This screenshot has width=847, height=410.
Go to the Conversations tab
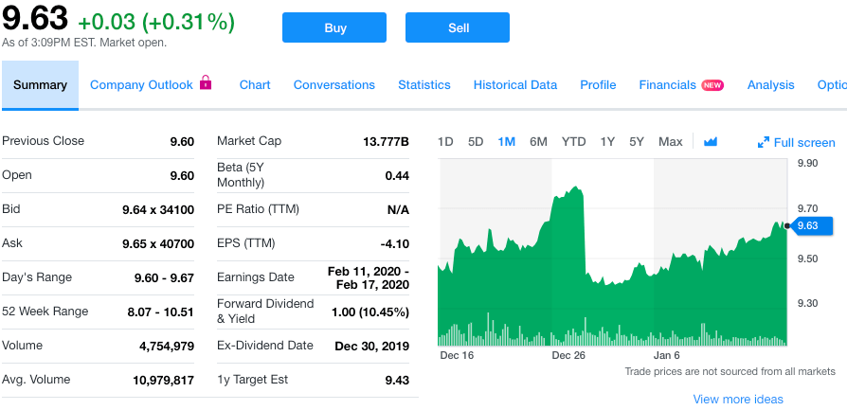click(333, 85)
